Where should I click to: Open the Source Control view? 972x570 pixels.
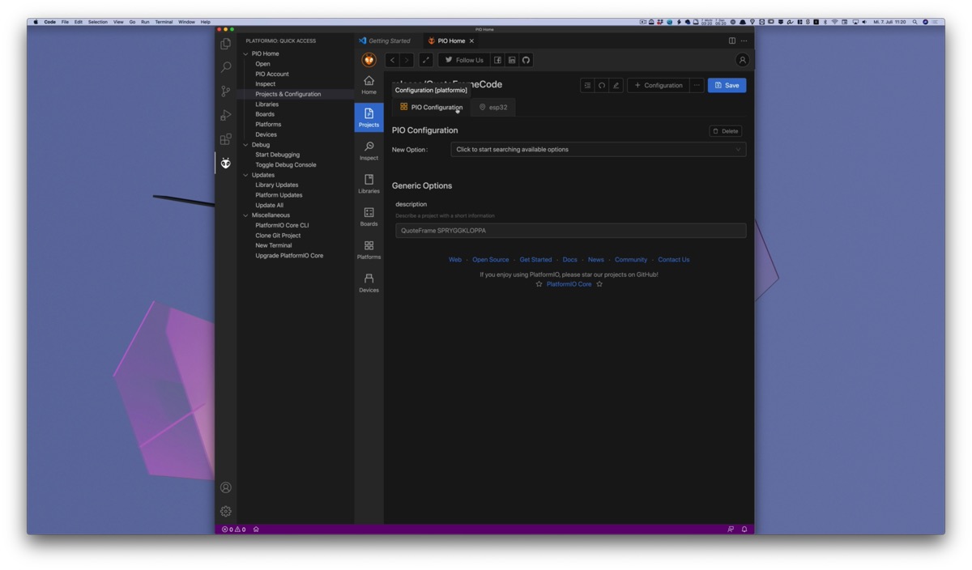pos(226,91)
